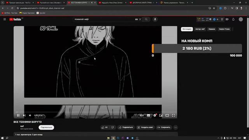Click the Сохранить button
The image size is (249, 140).
coord(164,127)
